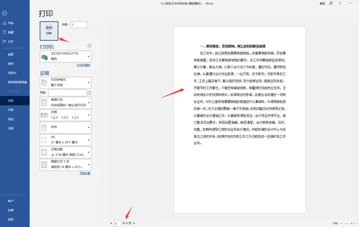Screen dimensions: 359x227
Task: Expand the 纵向 orientation dropdown
Action: tap(66, 127)
